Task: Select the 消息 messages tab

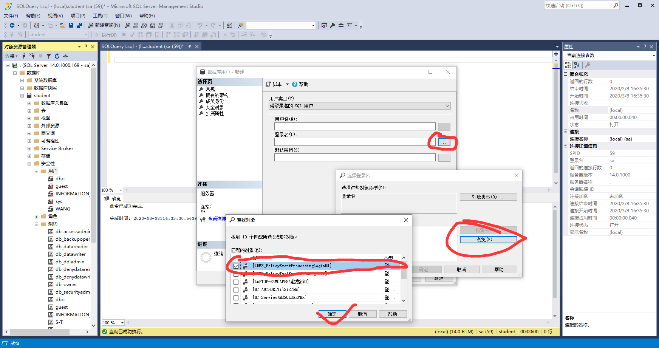Action: click(112, 199)
